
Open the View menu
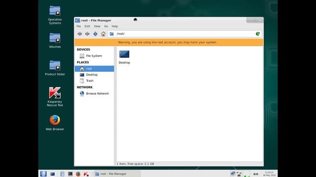pyautogui.click(x=97, y=26)
